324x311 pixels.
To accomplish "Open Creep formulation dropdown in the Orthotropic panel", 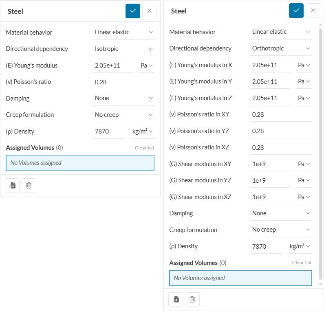I will point(281,230).
